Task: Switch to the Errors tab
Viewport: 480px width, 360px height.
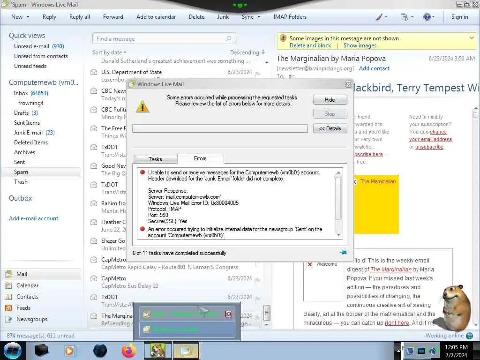Action: pos(200,158)
